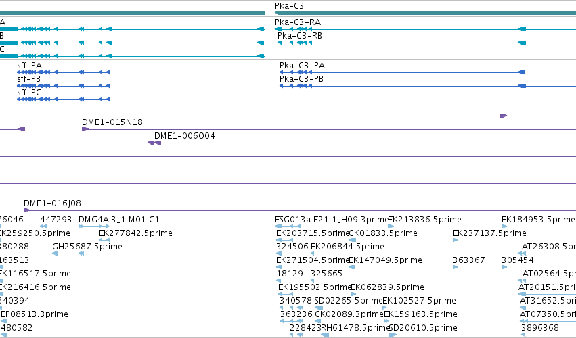Select EST 363236

(x=296, y=314)
